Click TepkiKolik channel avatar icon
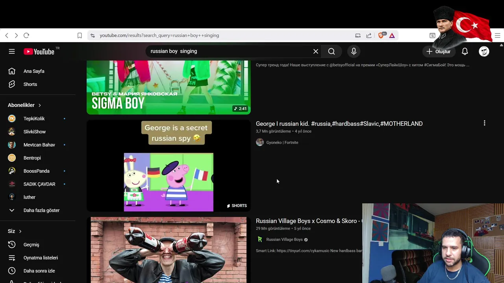504x283 pixels. click(12, 118)
